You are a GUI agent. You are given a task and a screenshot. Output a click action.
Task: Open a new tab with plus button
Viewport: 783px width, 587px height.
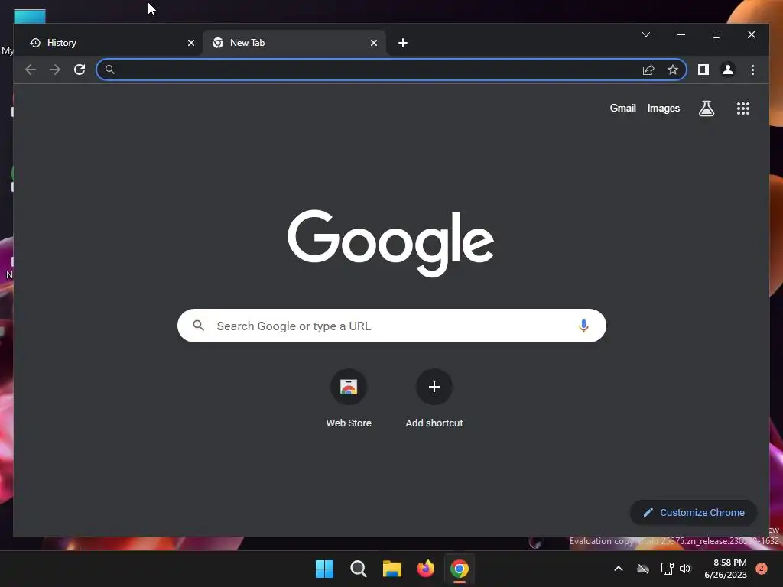(403, 43)
